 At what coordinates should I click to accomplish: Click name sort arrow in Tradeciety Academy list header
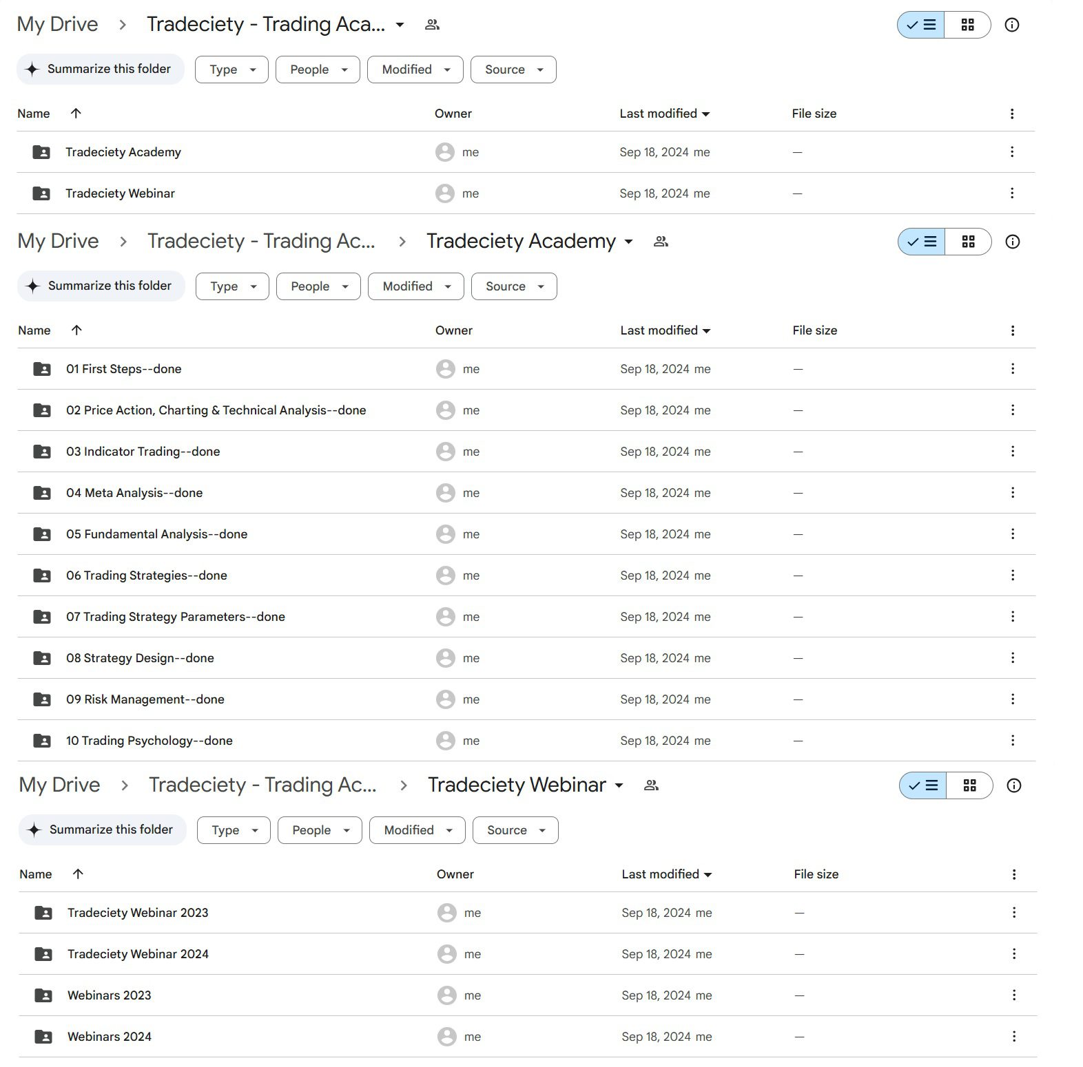pos(76,330)
